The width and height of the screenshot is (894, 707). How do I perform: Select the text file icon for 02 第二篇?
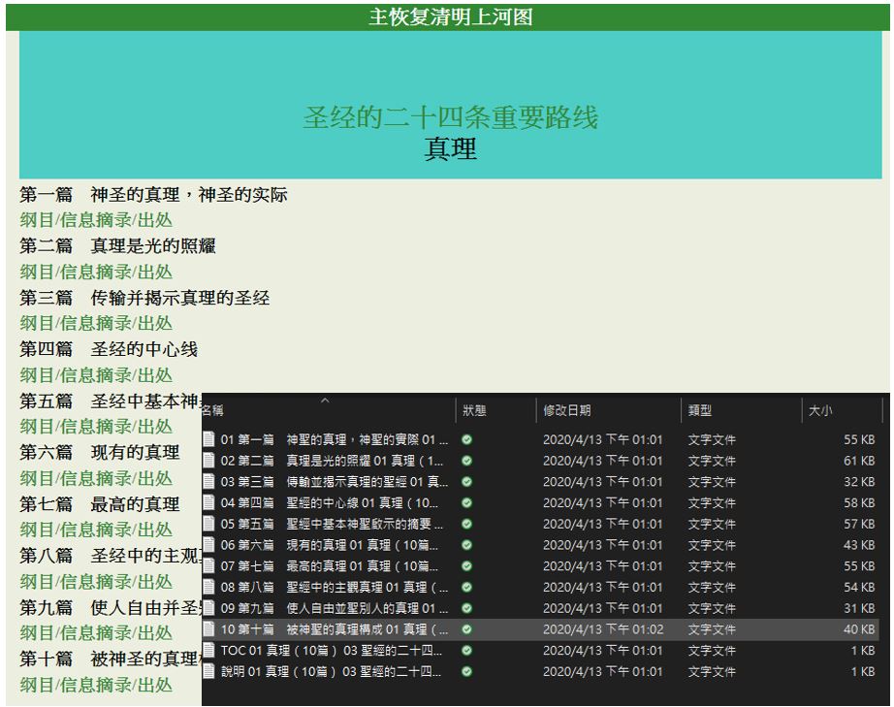[x=208, y=461]
